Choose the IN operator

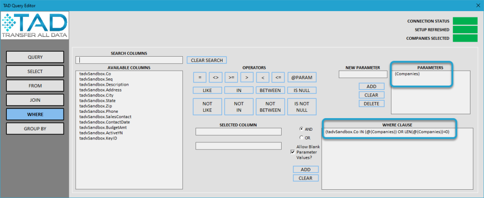click(x=239, y=91)
